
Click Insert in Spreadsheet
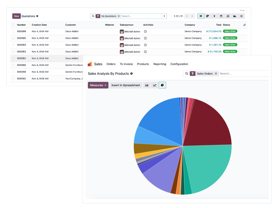(126, 85)
